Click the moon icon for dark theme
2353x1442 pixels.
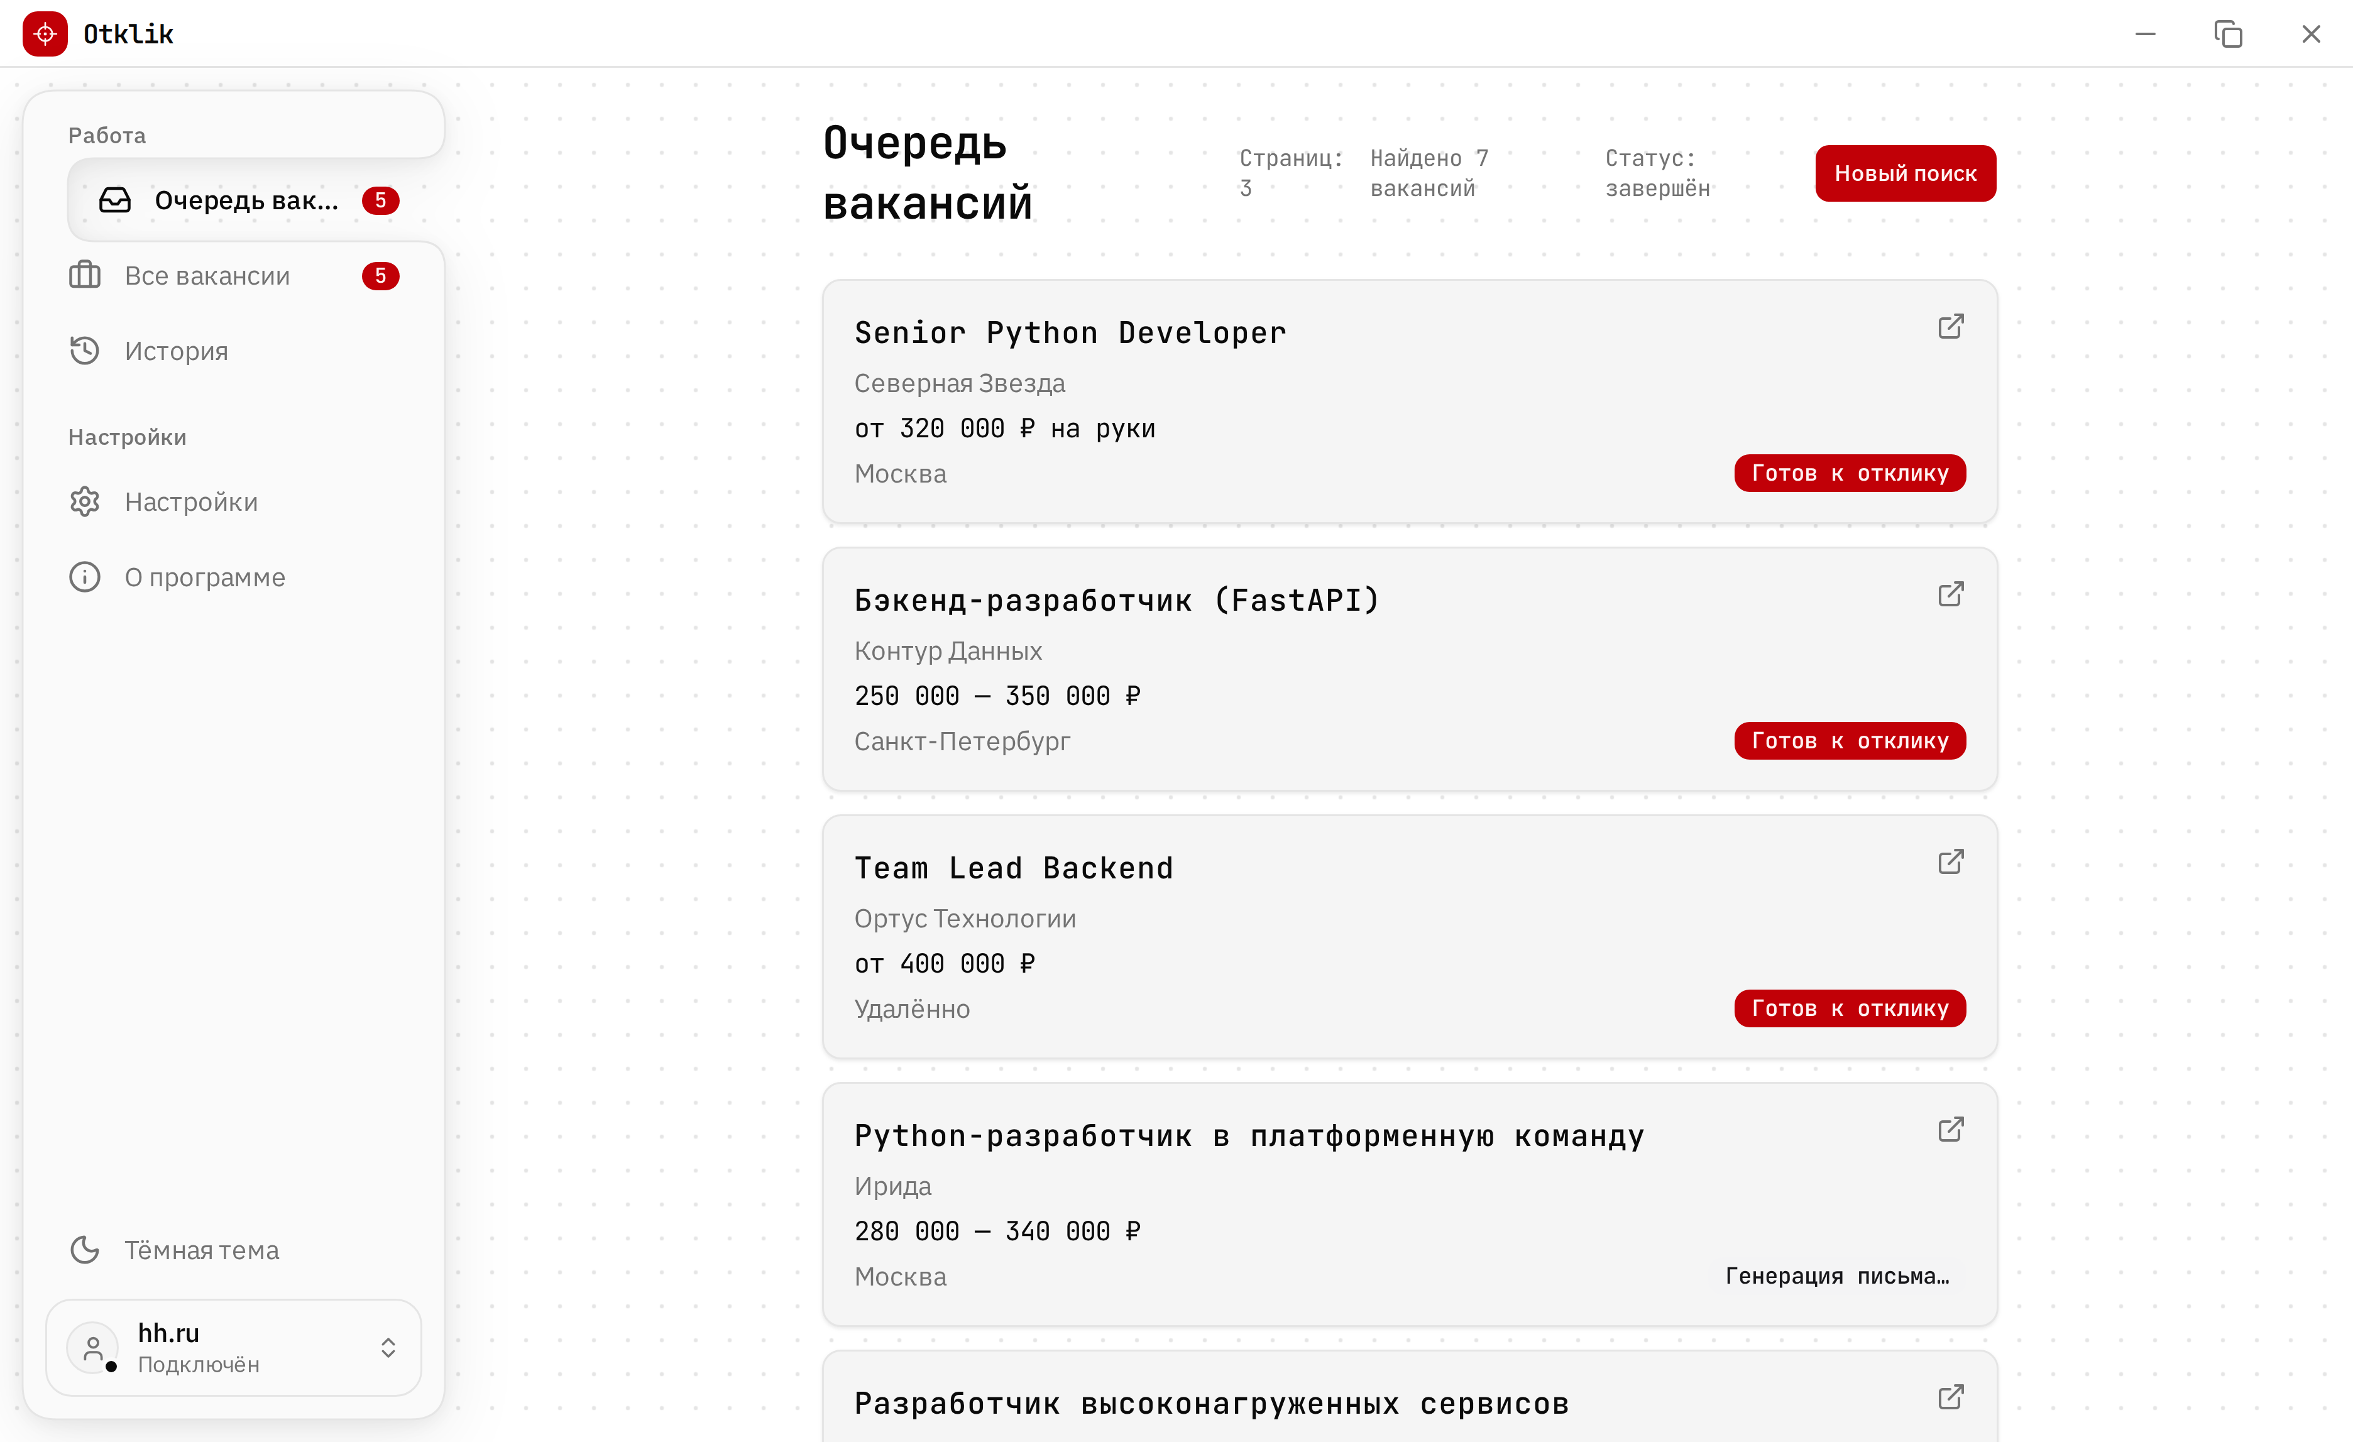tap(85, 1249)
